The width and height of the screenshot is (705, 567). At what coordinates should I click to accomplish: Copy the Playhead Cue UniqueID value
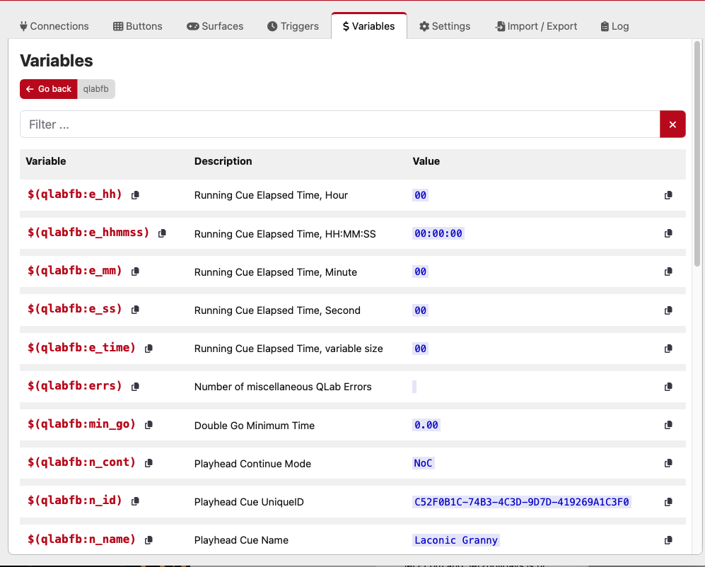click(668, 502)
